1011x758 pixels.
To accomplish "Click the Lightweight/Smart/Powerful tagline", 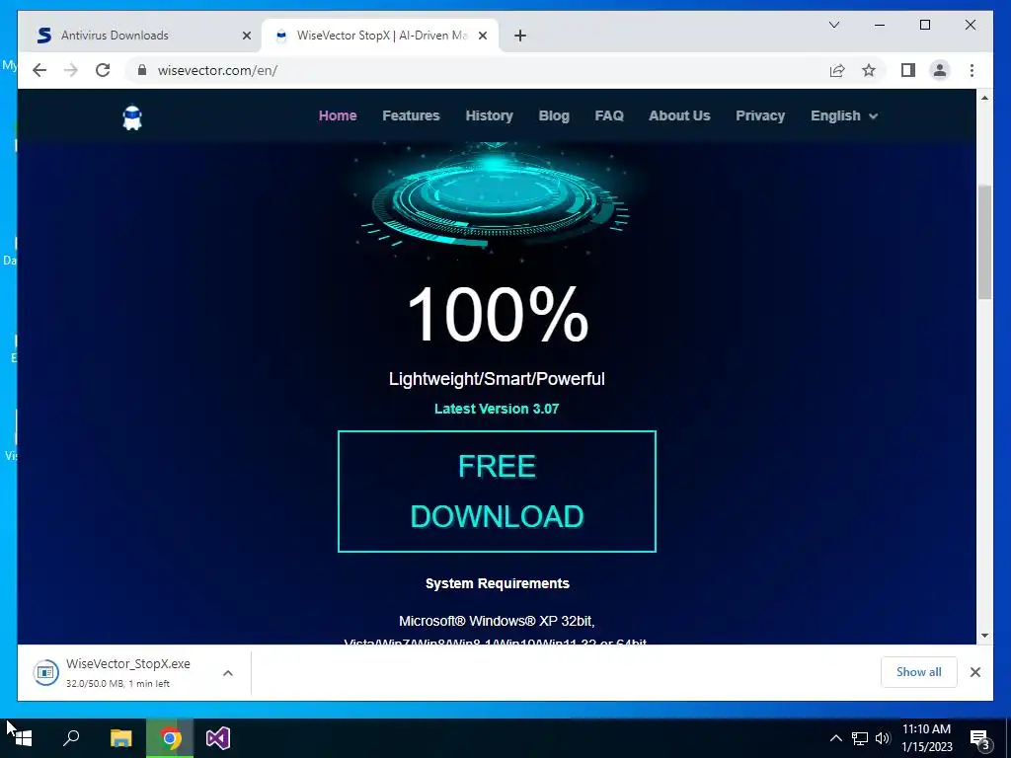I will click(x=497, y=379).
